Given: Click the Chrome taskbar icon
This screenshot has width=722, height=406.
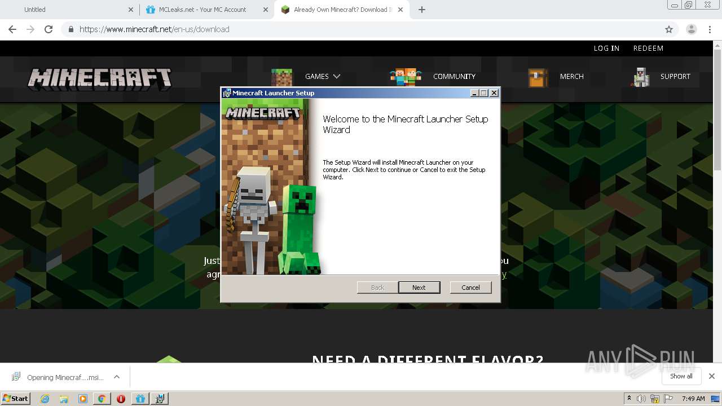Looking at the screenshot, I should click(x=102, y=399).
